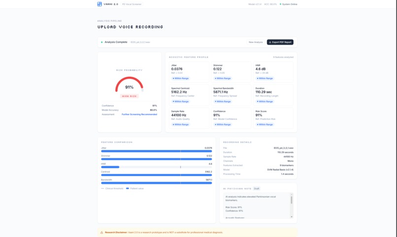
Task: Click the Within Range badge under Shimmer
Action: 223,79
